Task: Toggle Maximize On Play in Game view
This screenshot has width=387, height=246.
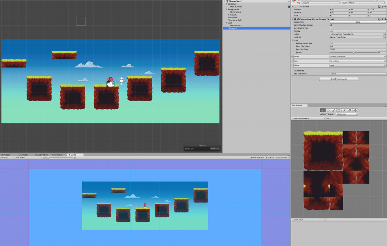Action: pos(258,157)
